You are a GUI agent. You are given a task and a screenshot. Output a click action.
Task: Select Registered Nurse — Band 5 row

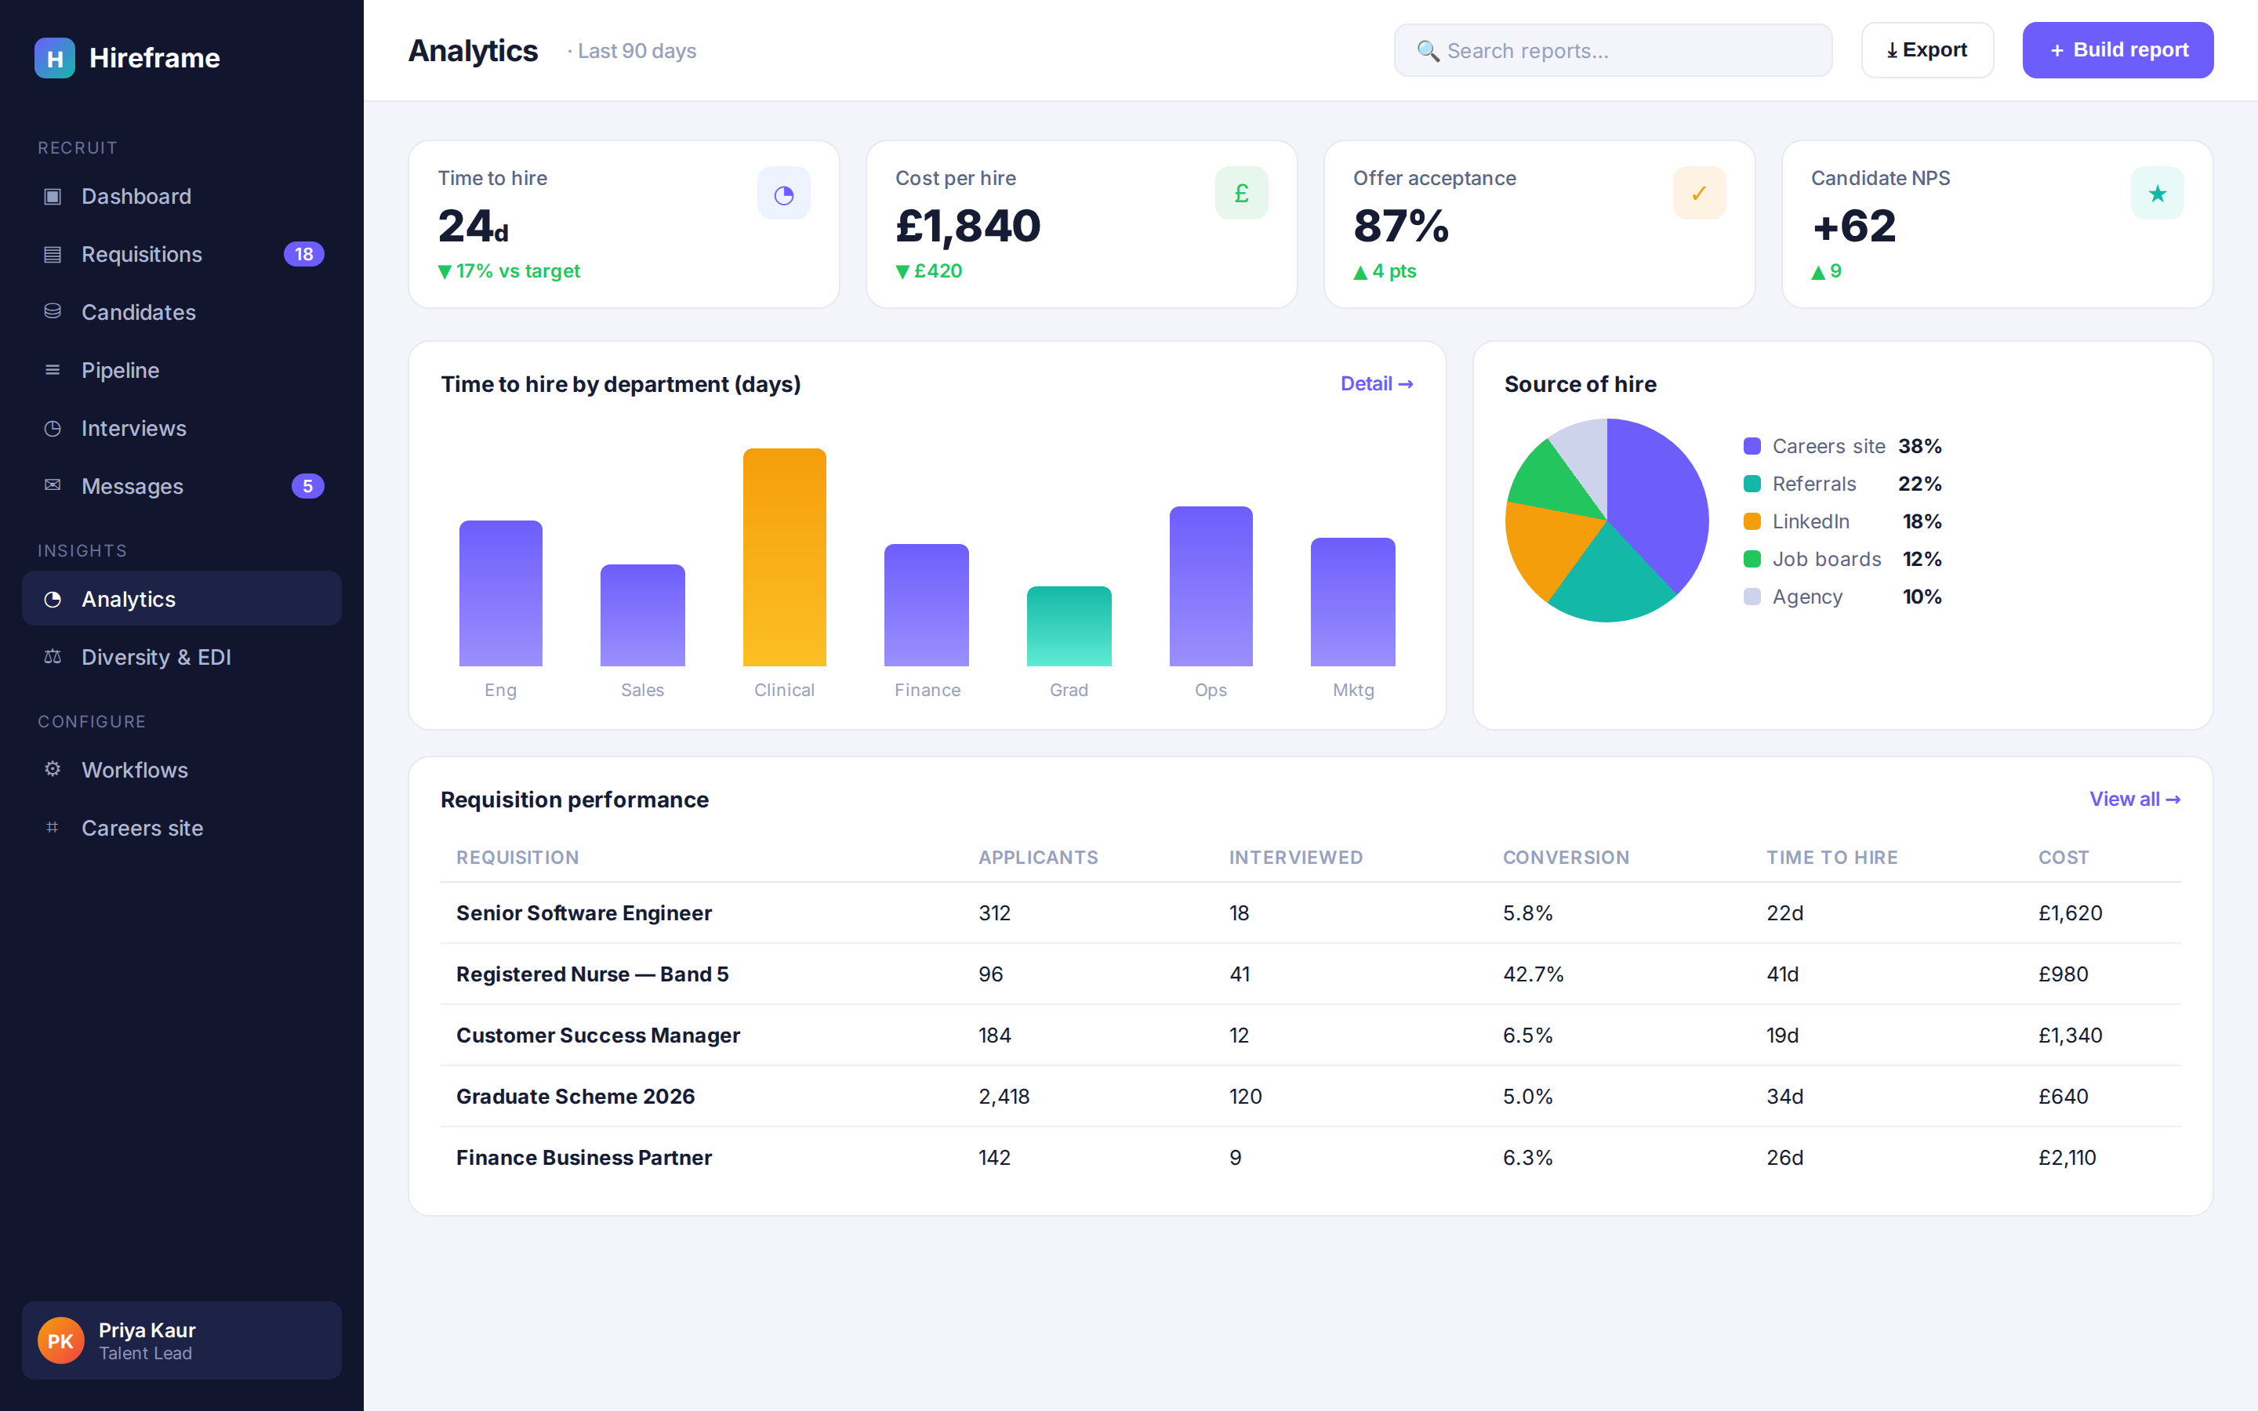click(1311, 974)
